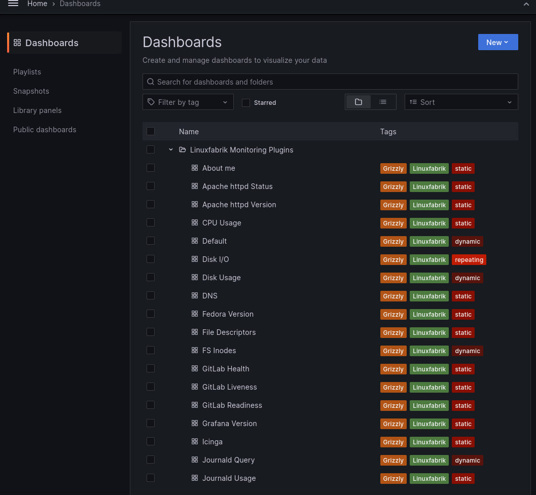Click the dashboard icon beside FS Inodes

pyautogui.click(x=195, y=350)
